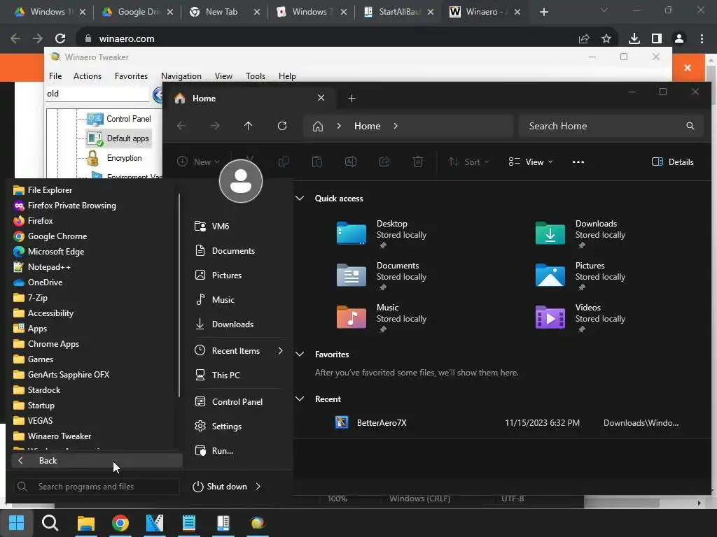The image size is (717, 537).
Task: Click the Share icon in Explorer toolbar
Action: pos(384,162)
